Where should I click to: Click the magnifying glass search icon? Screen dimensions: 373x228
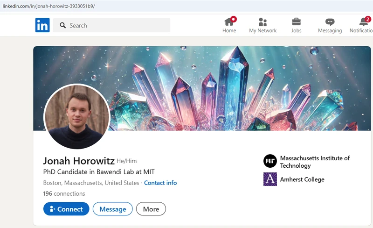tap(62, 26)
